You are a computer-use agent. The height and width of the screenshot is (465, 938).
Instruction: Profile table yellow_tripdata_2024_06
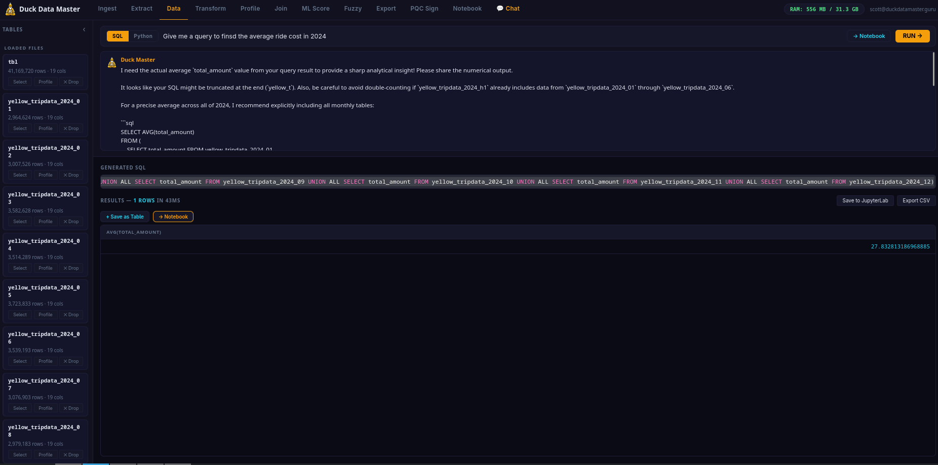pyautogui.click(x=46, y=361)
